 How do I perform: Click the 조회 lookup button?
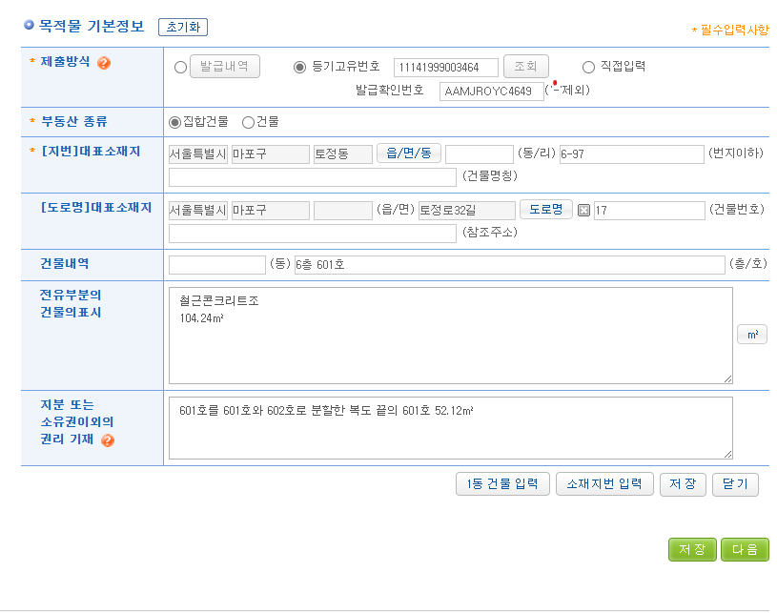(525, 66)
